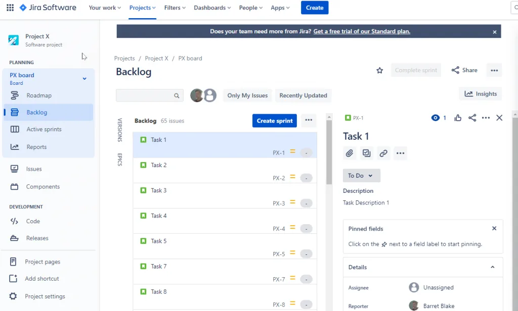Click inside the backlog search field
Viewport: 518px width, 311px height.
(147, 95)
